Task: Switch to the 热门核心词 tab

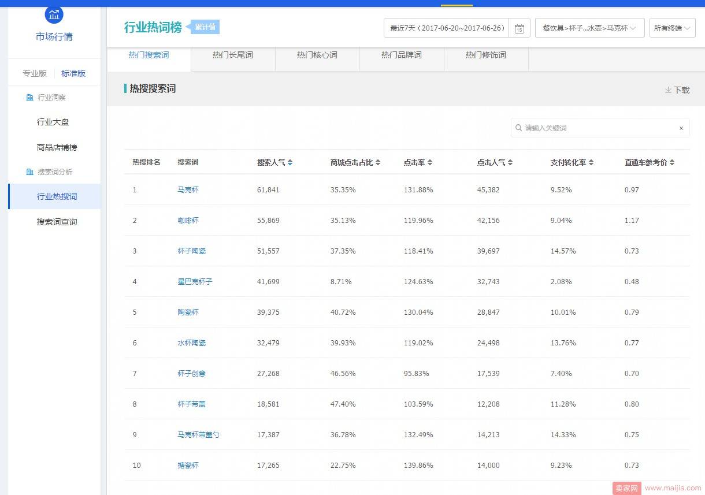Action: (x=317, y=55)
